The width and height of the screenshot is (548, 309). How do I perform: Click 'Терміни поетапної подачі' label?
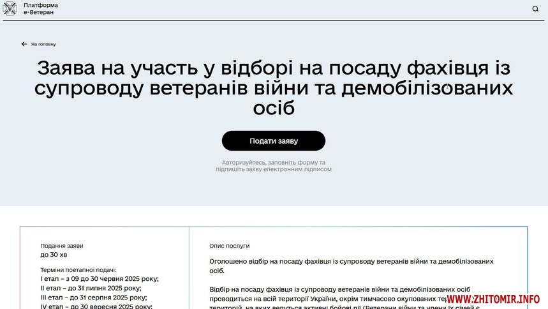pyautogui.click(x=78, y=270)
